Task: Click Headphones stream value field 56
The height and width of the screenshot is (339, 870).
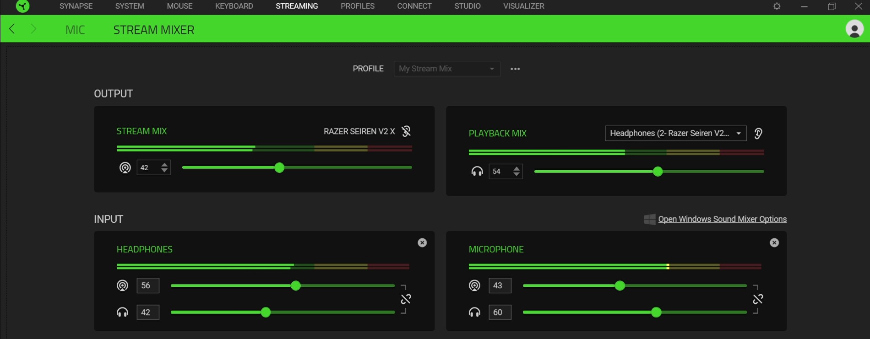Action: (x=148, y=285)
